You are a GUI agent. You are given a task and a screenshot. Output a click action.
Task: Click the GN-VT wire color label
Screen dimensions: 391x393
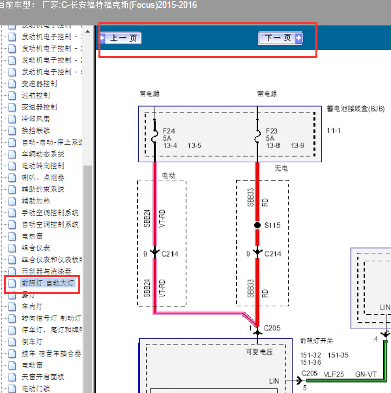click(x=366, y=374)
